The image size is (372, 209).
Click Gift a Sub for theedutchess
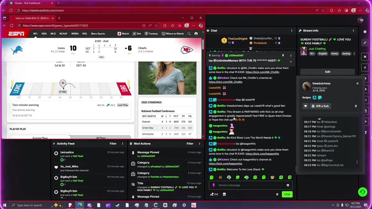pyautogui.click(x=320, y=106)
